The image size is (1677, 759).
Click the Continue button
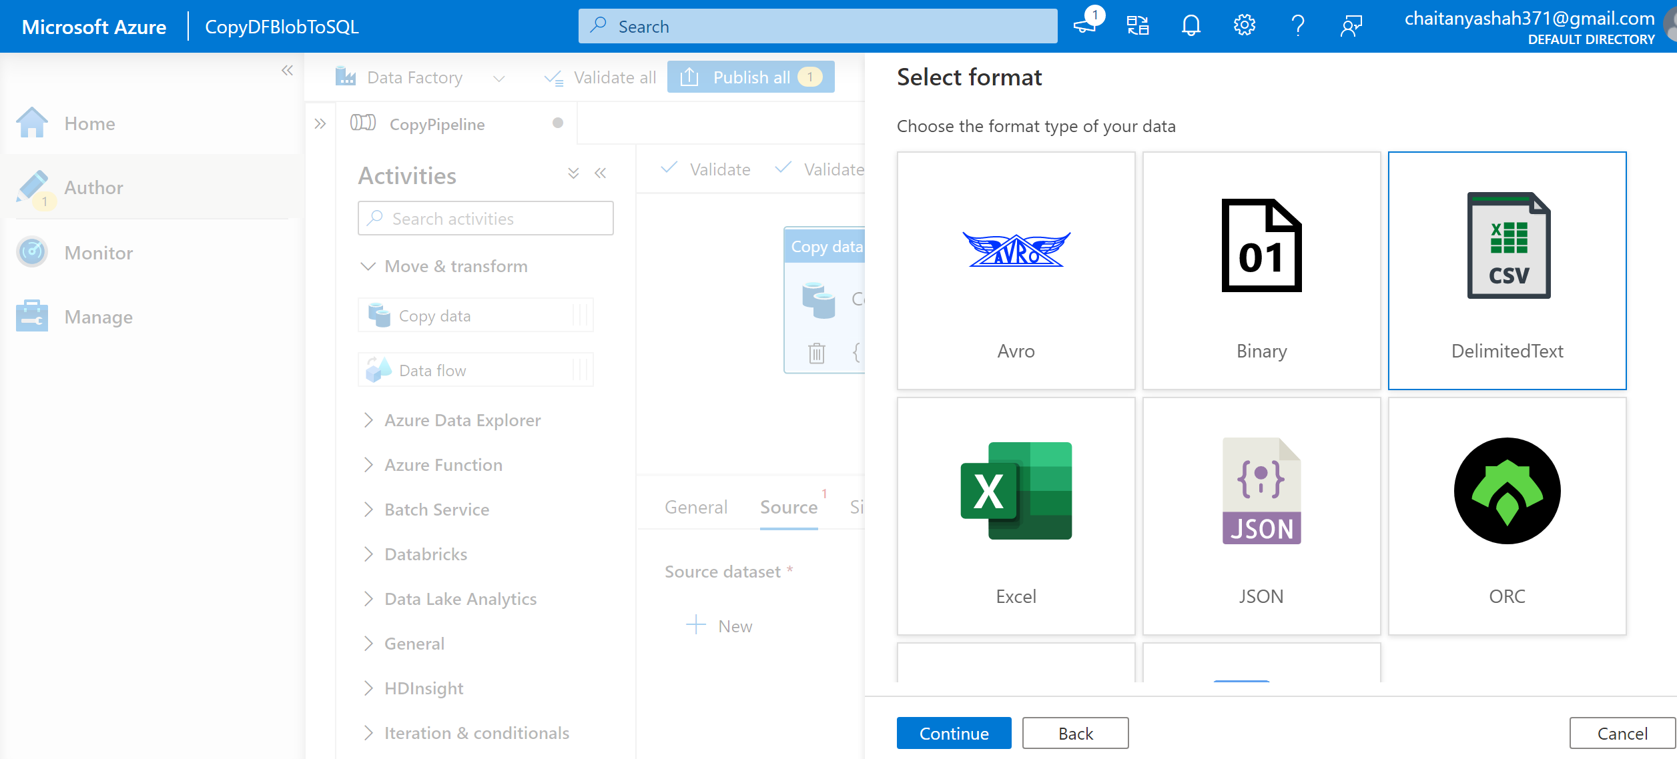coord(954,733)
